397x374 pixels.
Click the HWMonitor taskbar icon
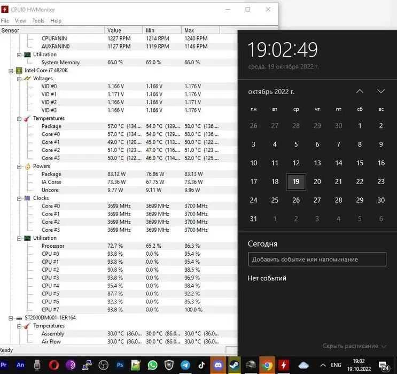point(284,365)
